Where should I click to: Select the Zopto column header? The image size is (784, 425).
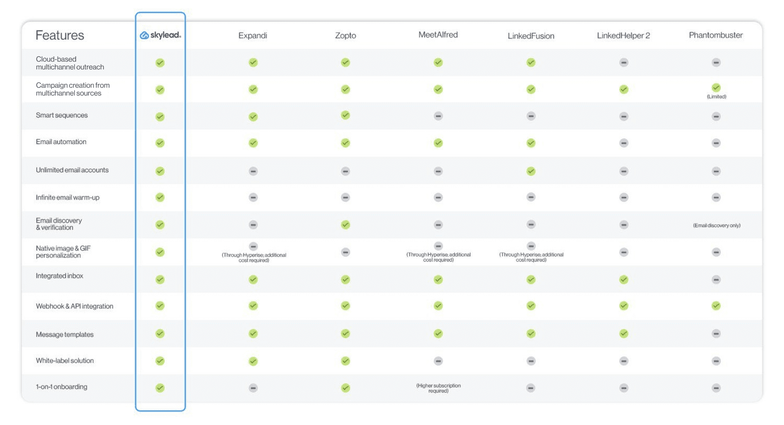[345, 36]
